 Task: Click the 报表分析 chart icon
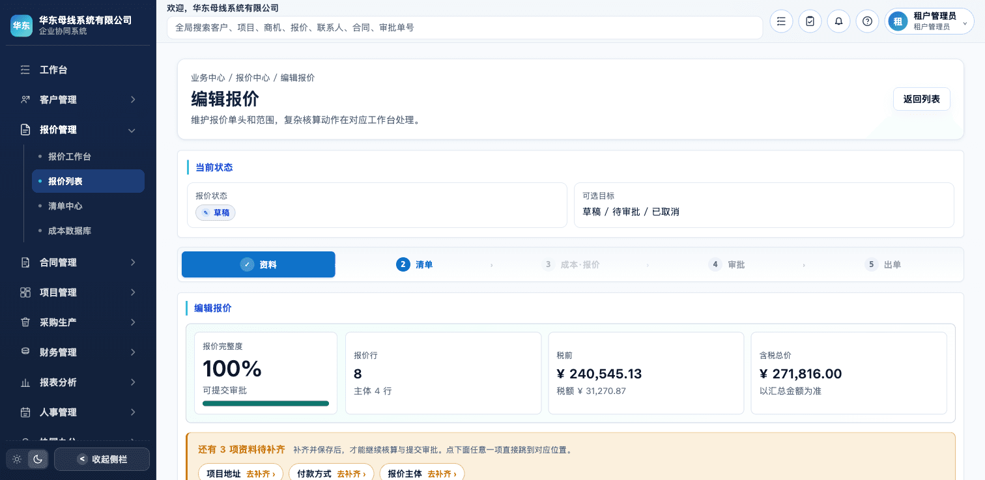click(x=25, y=382)
